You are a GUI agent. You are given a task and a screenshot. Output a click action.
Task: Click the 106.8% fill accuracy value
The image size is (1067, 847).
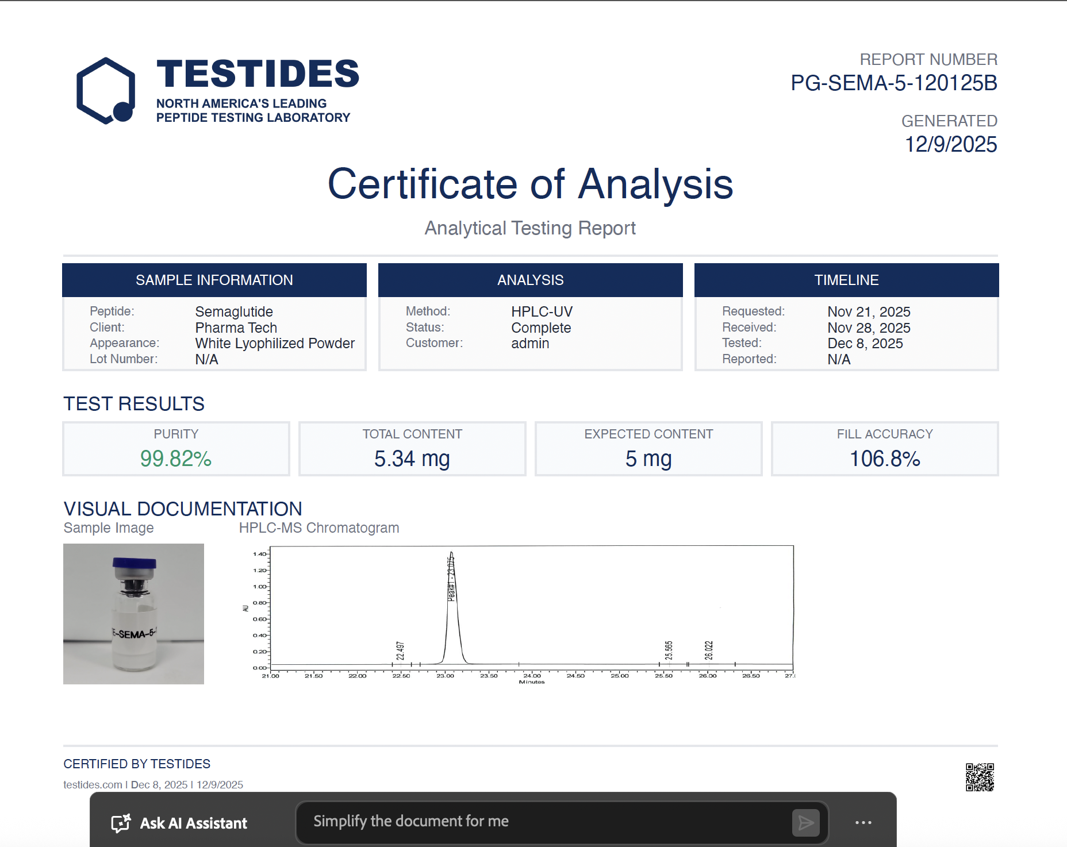tap(885, 459)
